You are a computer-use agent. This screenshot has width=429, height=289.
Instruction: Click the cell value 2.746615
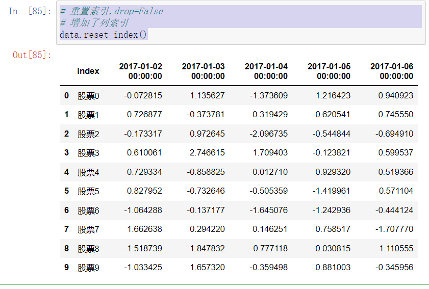[208, 152]
